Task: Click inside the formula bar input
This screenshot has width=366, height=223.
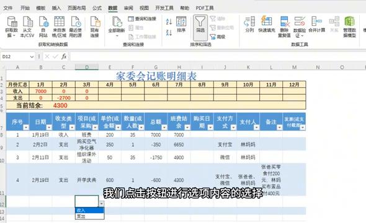Action: 217,56
